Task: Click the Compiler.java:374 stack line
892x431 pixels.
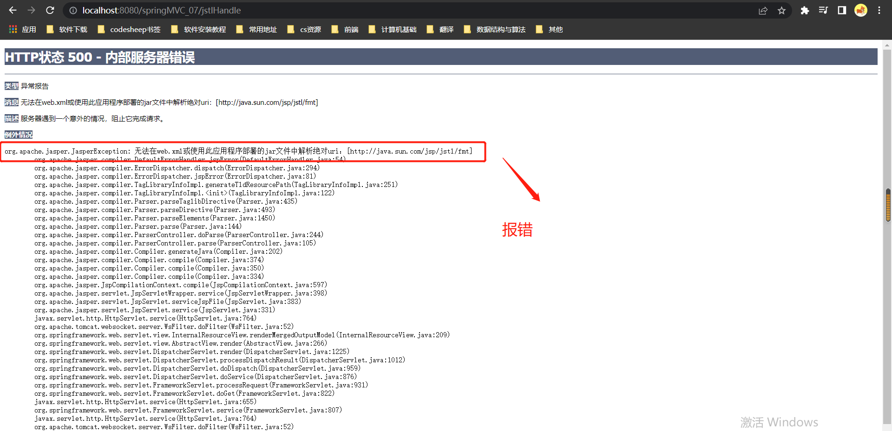Action: tap(149, 260)
